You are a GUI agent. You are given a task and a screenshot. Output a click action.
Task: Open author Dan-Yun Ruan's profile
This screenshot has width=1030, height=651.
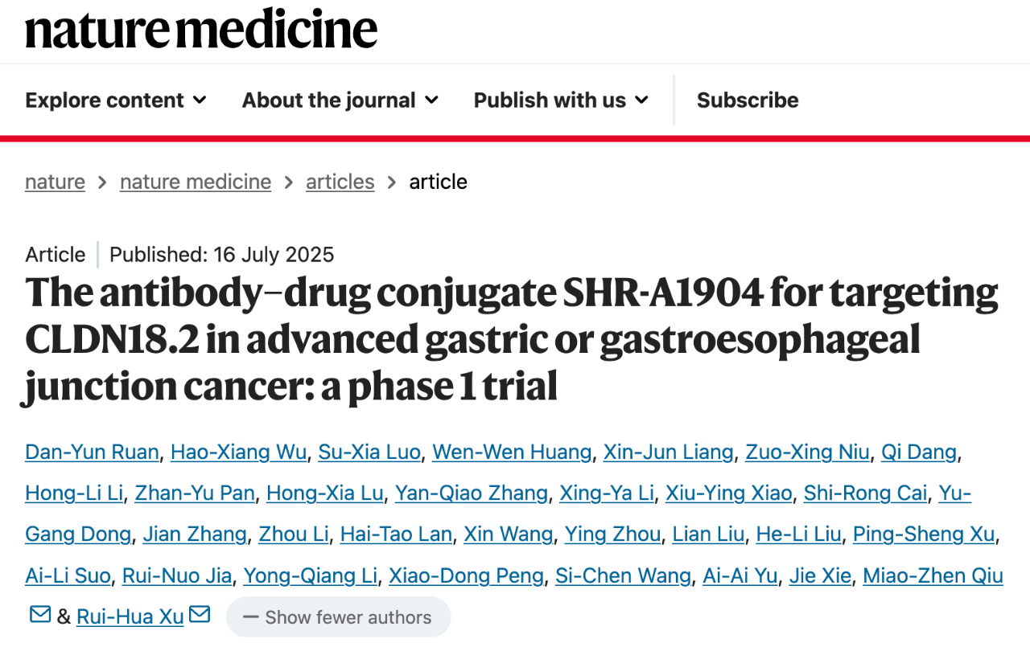pyautogui.click(x=92, y=452)
